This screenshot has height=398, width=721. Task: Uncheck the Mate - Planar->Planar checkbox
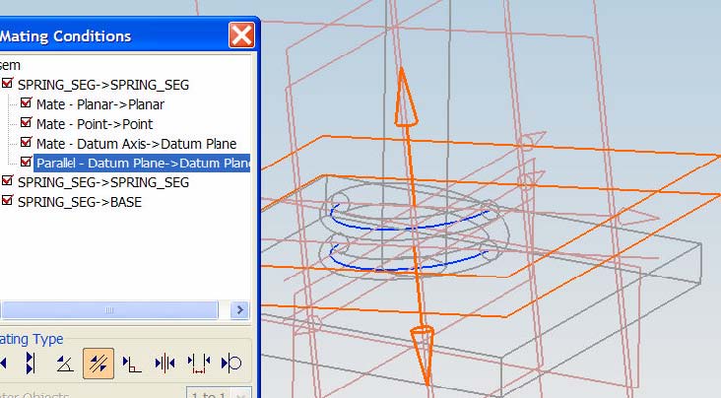click(27, 104)
